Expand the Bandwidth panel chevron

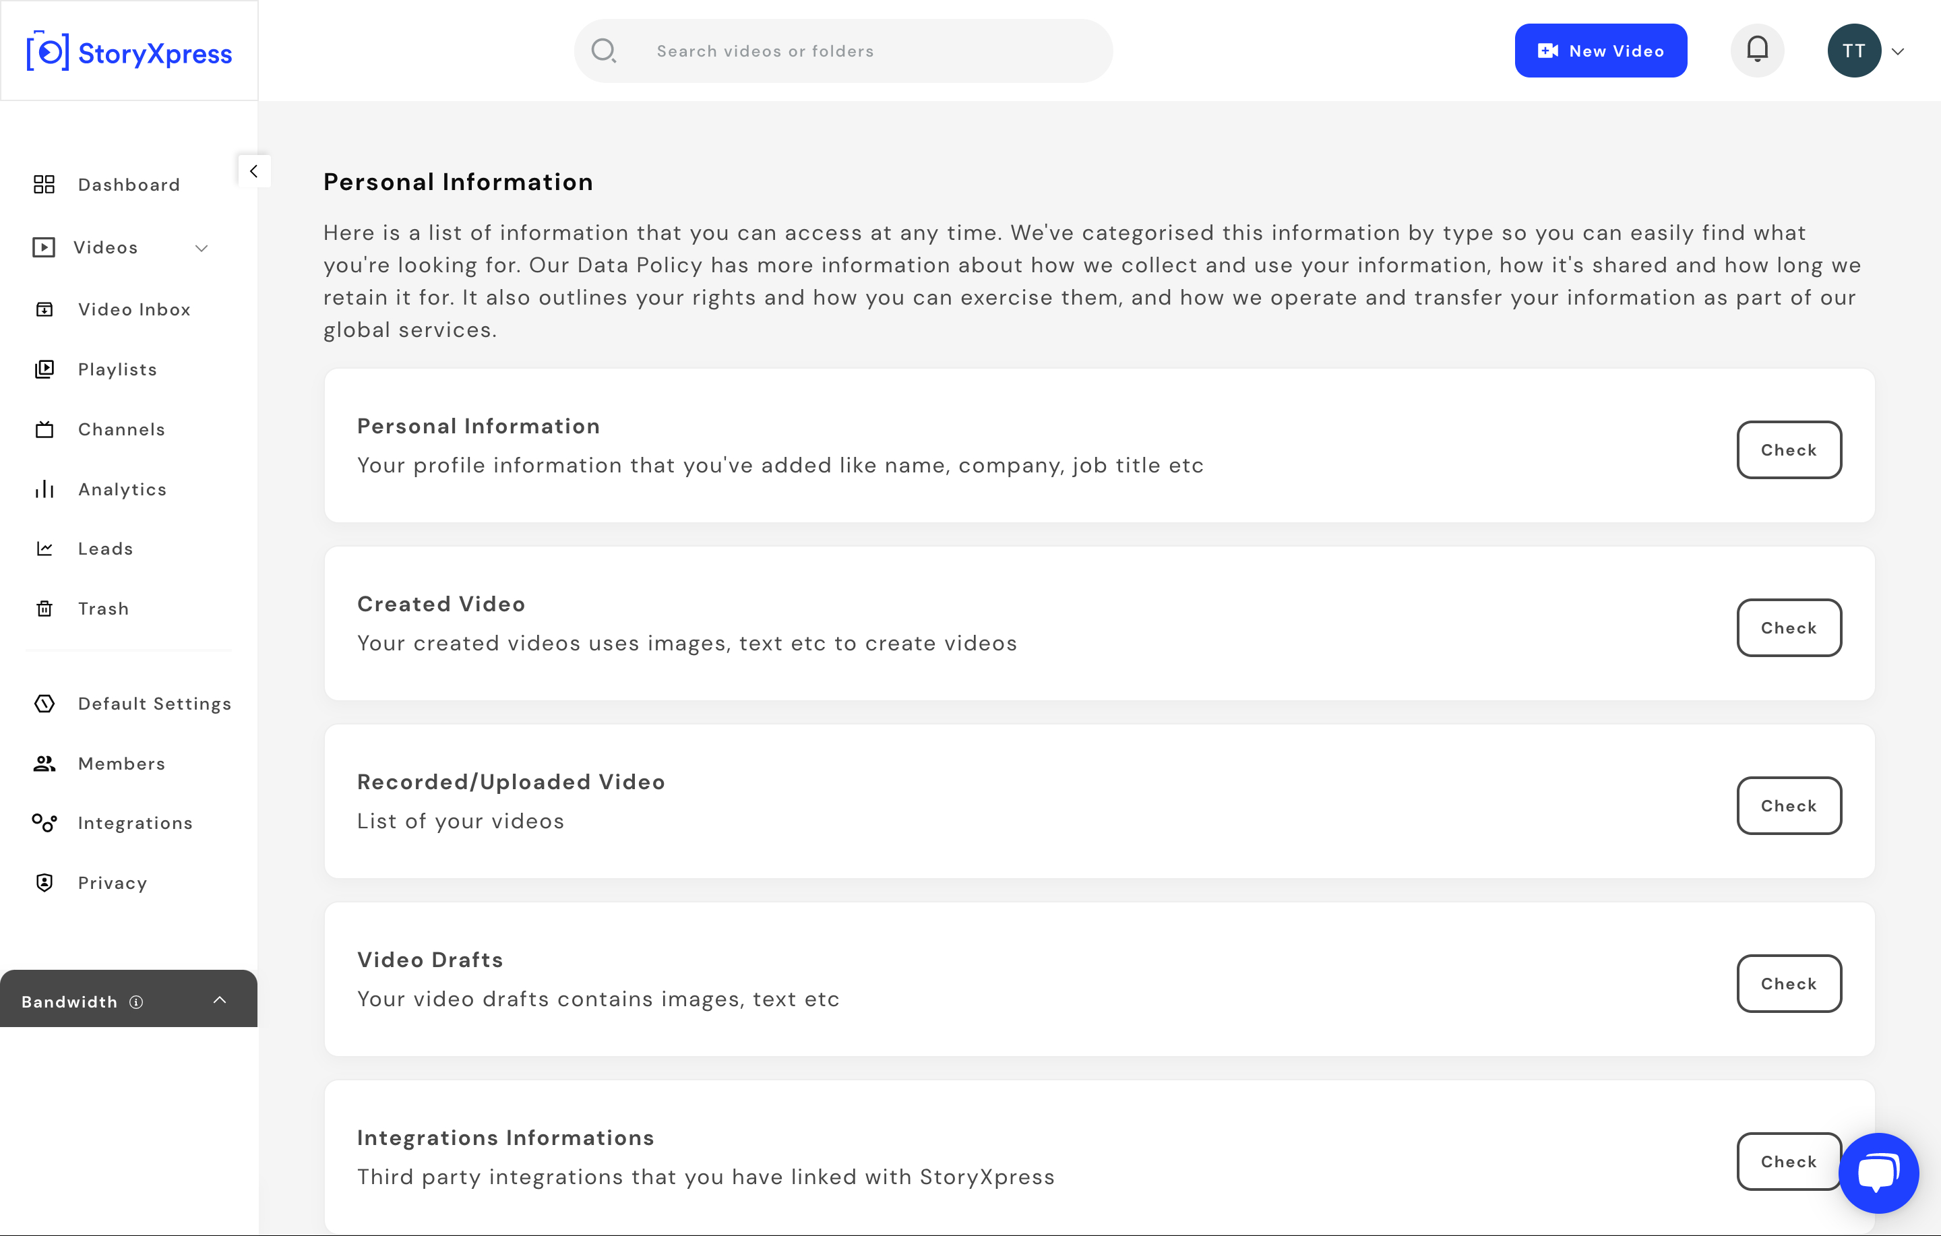[219, 1001]
